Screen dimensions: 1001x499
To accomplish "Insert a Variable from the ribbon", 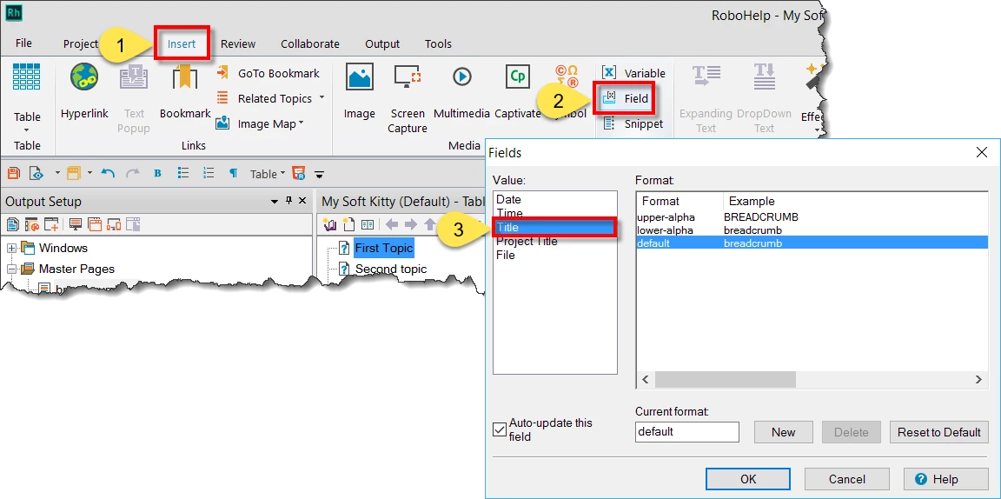I will pyautogui.click(x=634, y=74).
